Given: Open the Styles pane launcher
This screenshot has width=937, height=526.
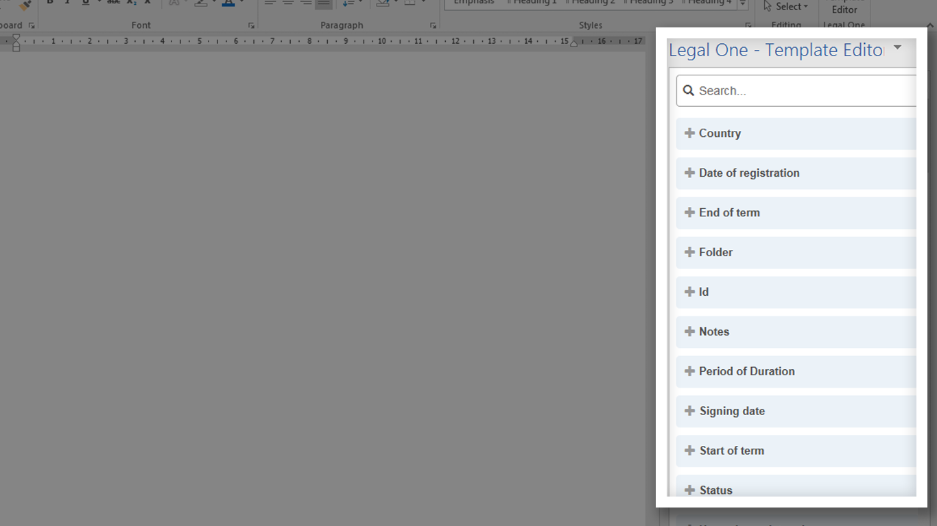Looking at the screenshot, I should pos(748,25).
